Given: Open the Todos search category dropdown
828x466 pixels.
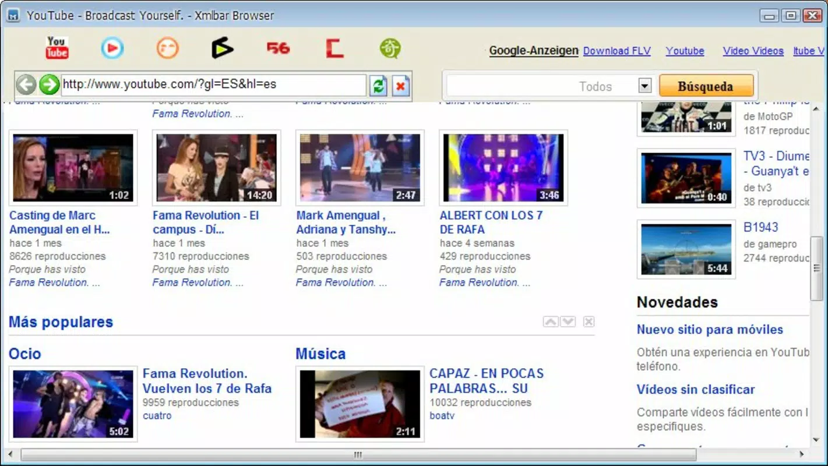Looking at the screenshot, I should click(x=644, y=86).
